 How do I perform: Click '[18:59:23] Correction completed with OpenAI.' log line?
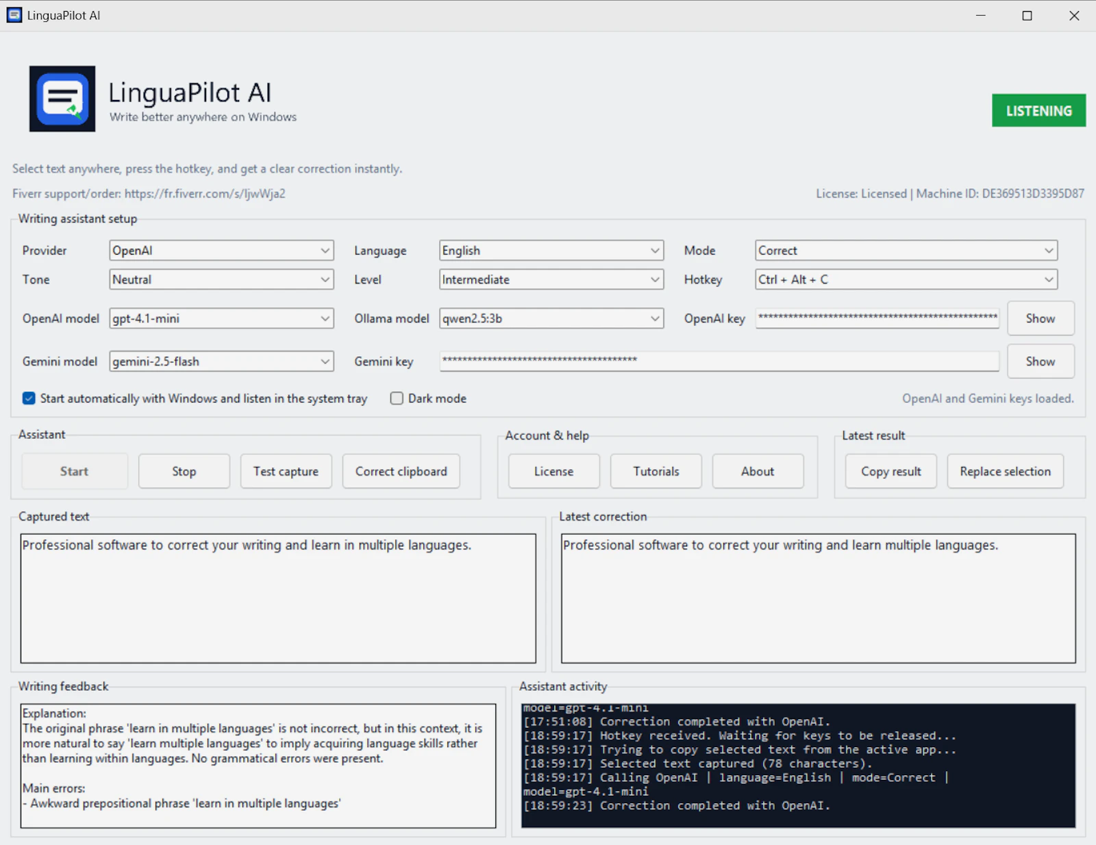[x=677, y=806]
